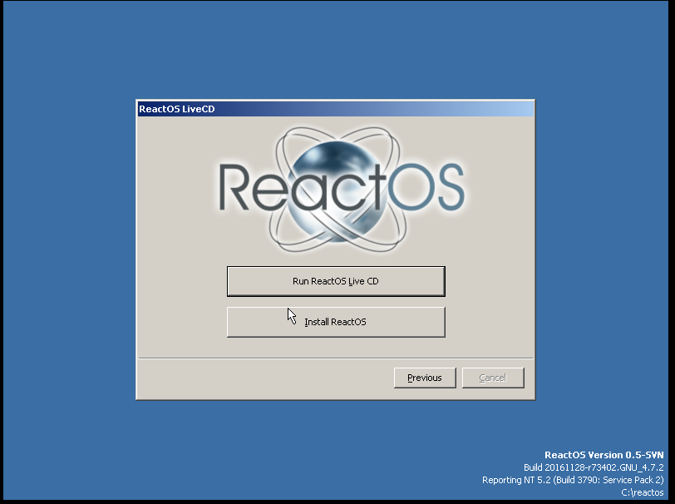675x504 pixels.
Task: Click the Reporting NT 5.2 text line
Action: click(x=573, y=480)
